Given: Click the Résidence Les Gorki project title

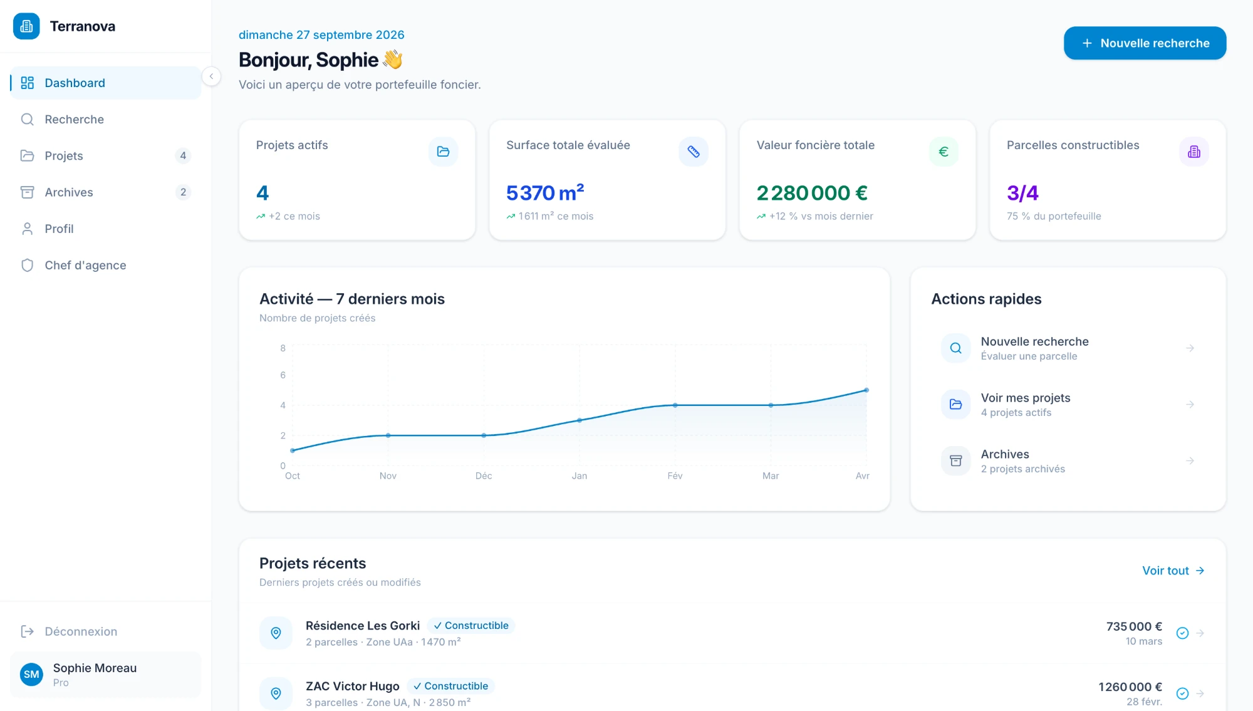Looking at the screenshot, I should tap(363, 626).
